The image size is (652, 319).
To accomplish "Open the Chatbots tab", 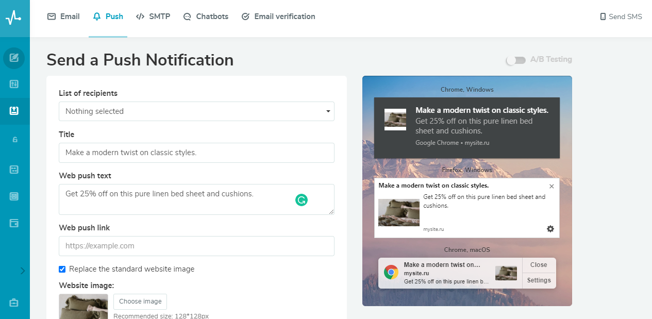I will (x=206, y=16).
